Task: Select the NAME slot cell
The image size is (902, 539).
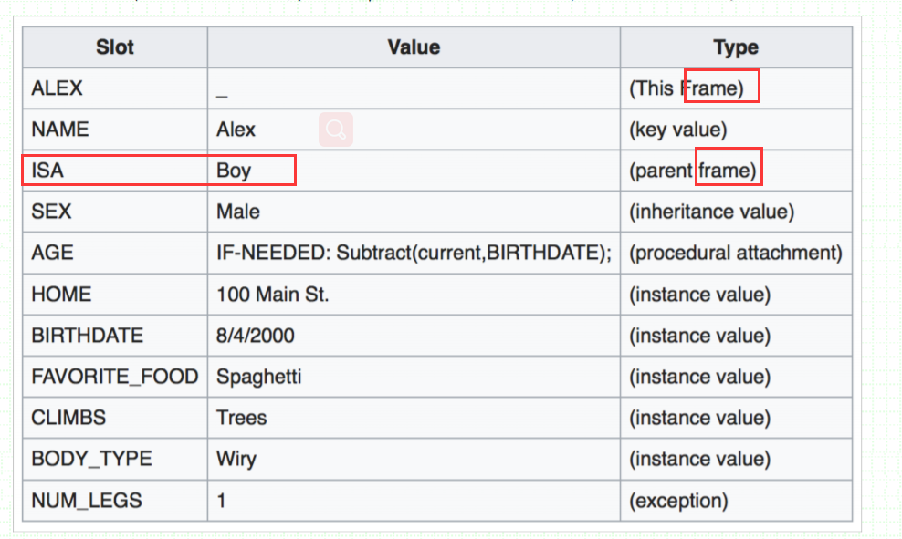Action: (60, 130)
